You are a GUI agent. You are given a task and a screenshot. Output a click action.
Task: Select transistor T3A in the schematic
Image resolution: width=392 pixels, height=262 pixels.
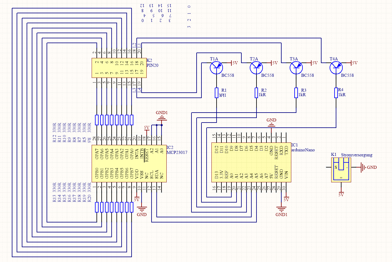[296, 68]
